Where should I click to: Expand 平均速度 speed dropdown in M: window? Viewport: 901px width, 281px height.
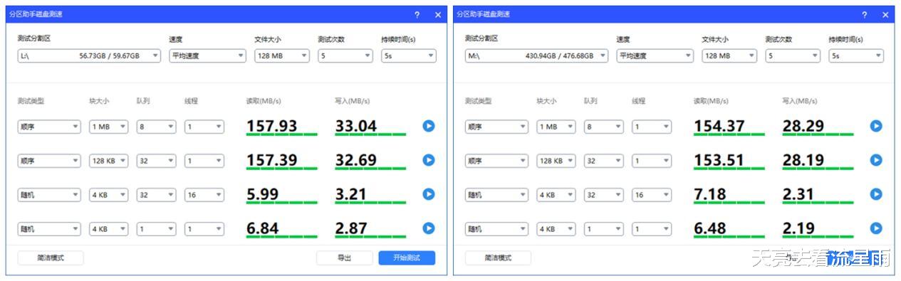tap(655, 55)
